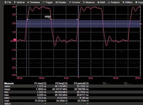The height and width of the screenshot is (105, 143).
Task: Click rise value 1.372 ns
Action: pyautogui.click(x=42, y=86)
